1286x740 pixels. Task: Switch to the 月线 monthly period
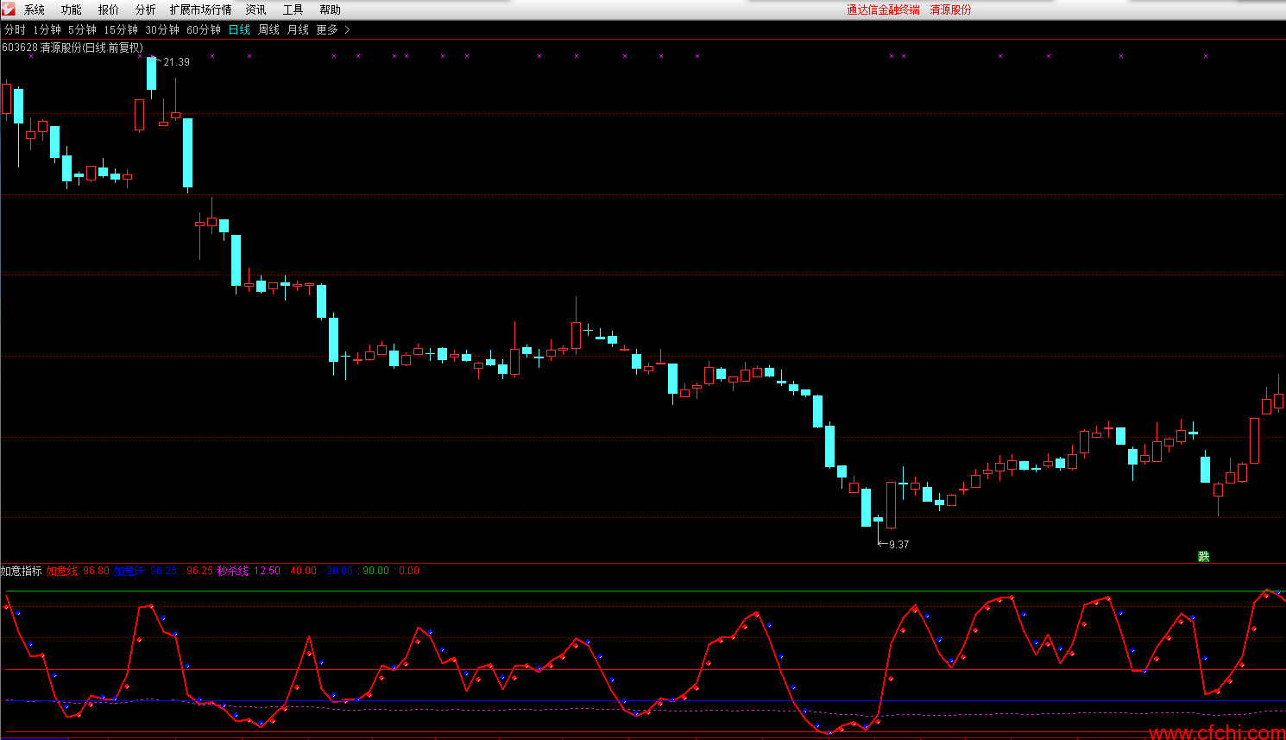coord(298,30)
